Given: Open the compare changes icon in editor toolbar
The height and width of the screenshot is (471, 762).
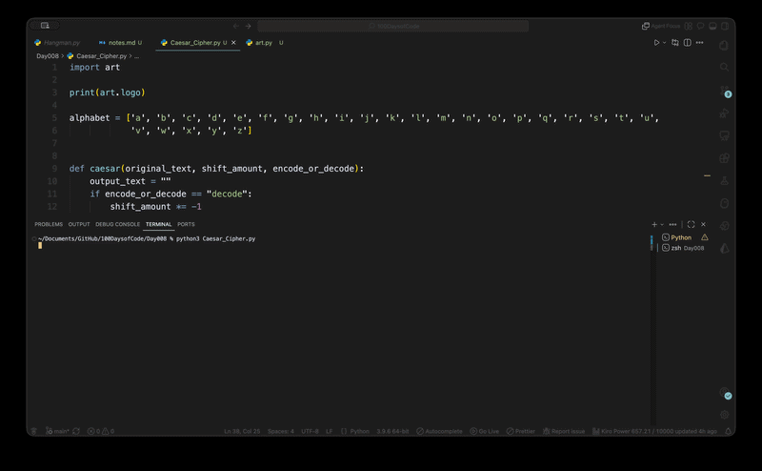Looking at the screenshot, I should coord(675,43).
